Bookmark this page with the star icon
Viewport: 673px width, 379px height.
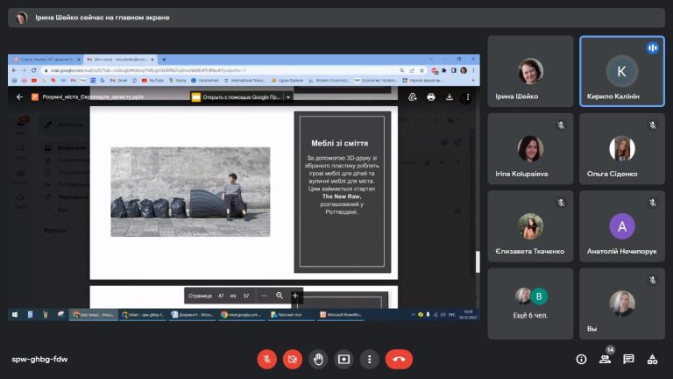click(x=422, y=70)
